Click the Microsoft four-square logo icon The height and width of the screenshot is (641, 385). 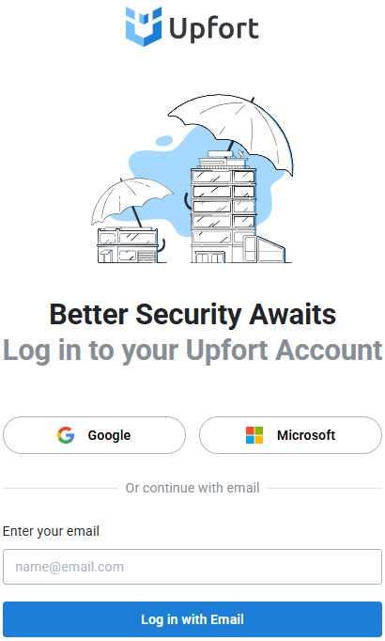[x=254, y=435]
